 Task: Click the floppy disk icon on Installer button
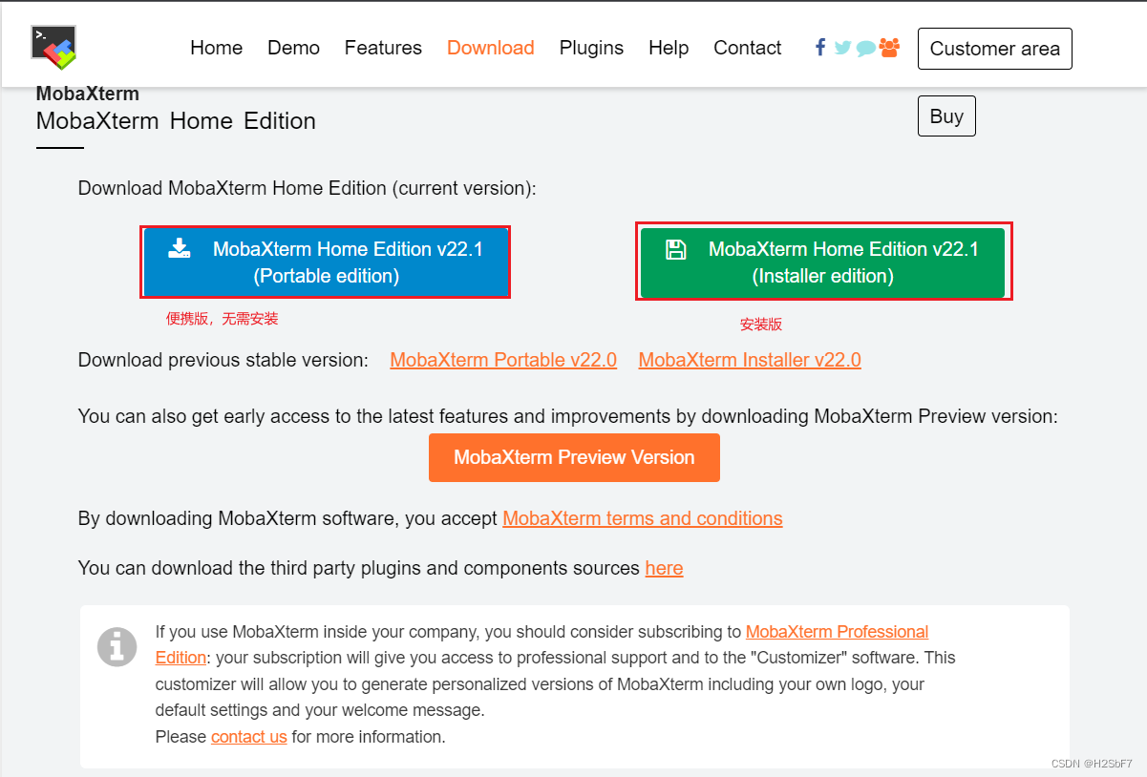675,249
